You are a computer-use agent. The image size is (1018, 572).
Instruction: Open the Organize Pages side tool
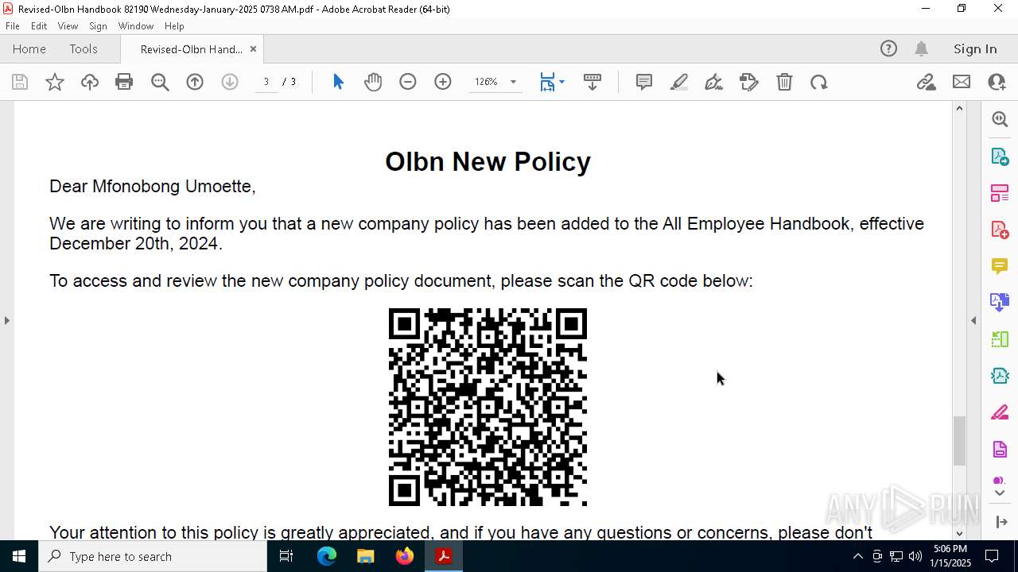tap(1000, 192)
